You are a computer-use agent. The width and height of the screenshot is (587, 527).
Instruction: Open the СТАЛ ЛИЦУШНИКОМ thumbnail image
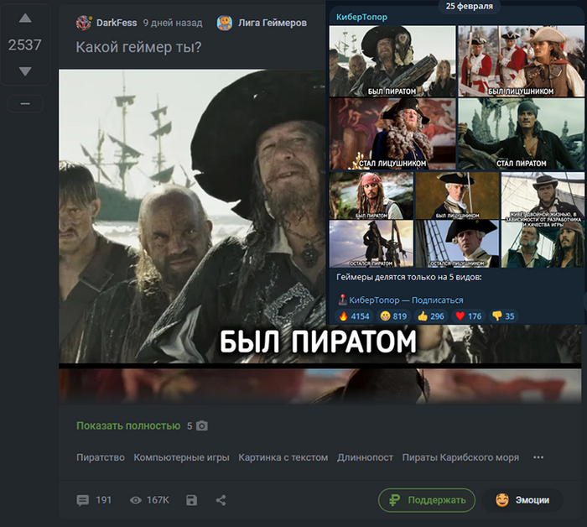tap(392, 133)
